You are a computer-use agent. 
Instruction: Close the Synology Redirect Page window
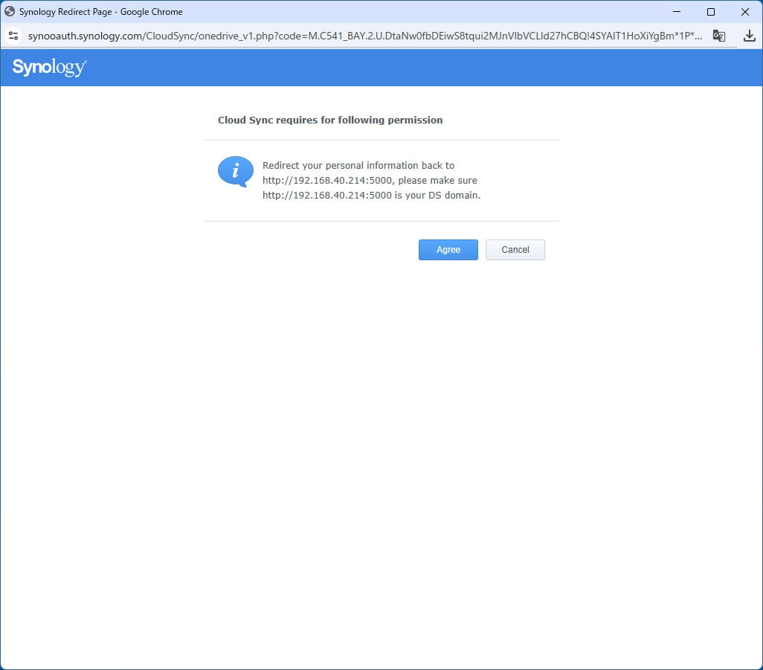click(x=745, y=12)
